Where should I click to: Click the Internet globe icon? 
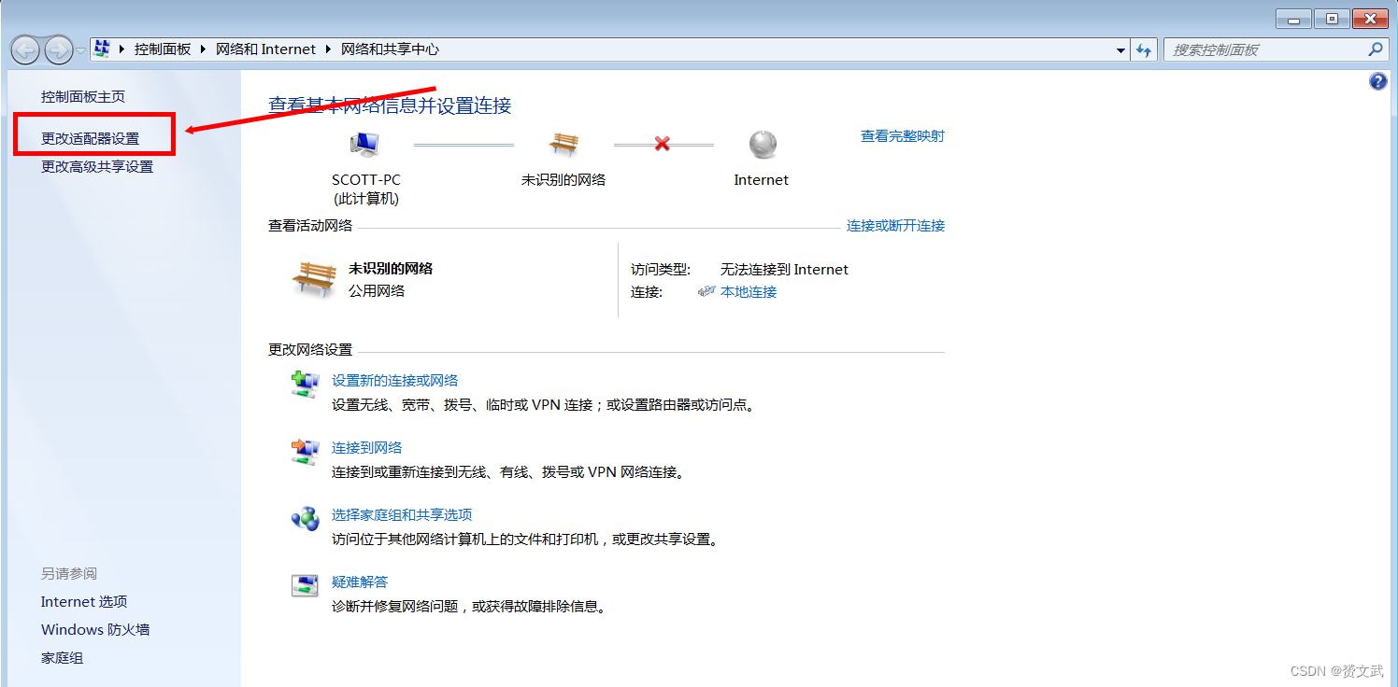click(x=763, y=145)
